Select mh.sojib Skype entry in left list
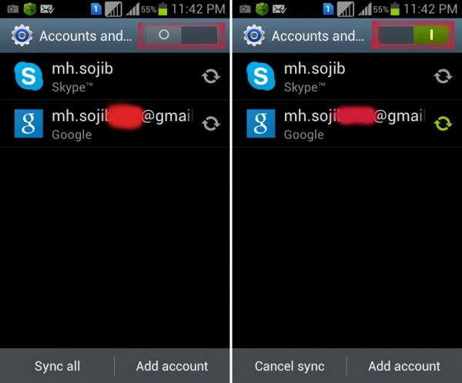The width and height of the screenshot is (462, 383). point(115,76)
